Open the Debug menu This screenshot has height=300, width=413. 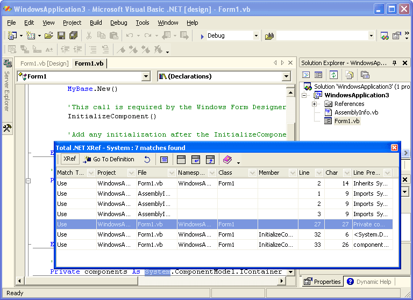click(x=118, y=23)
